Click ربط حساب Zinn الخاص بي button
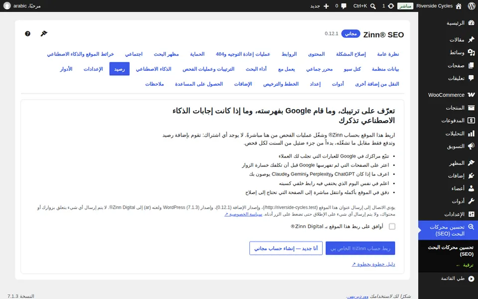 [360, 248]
